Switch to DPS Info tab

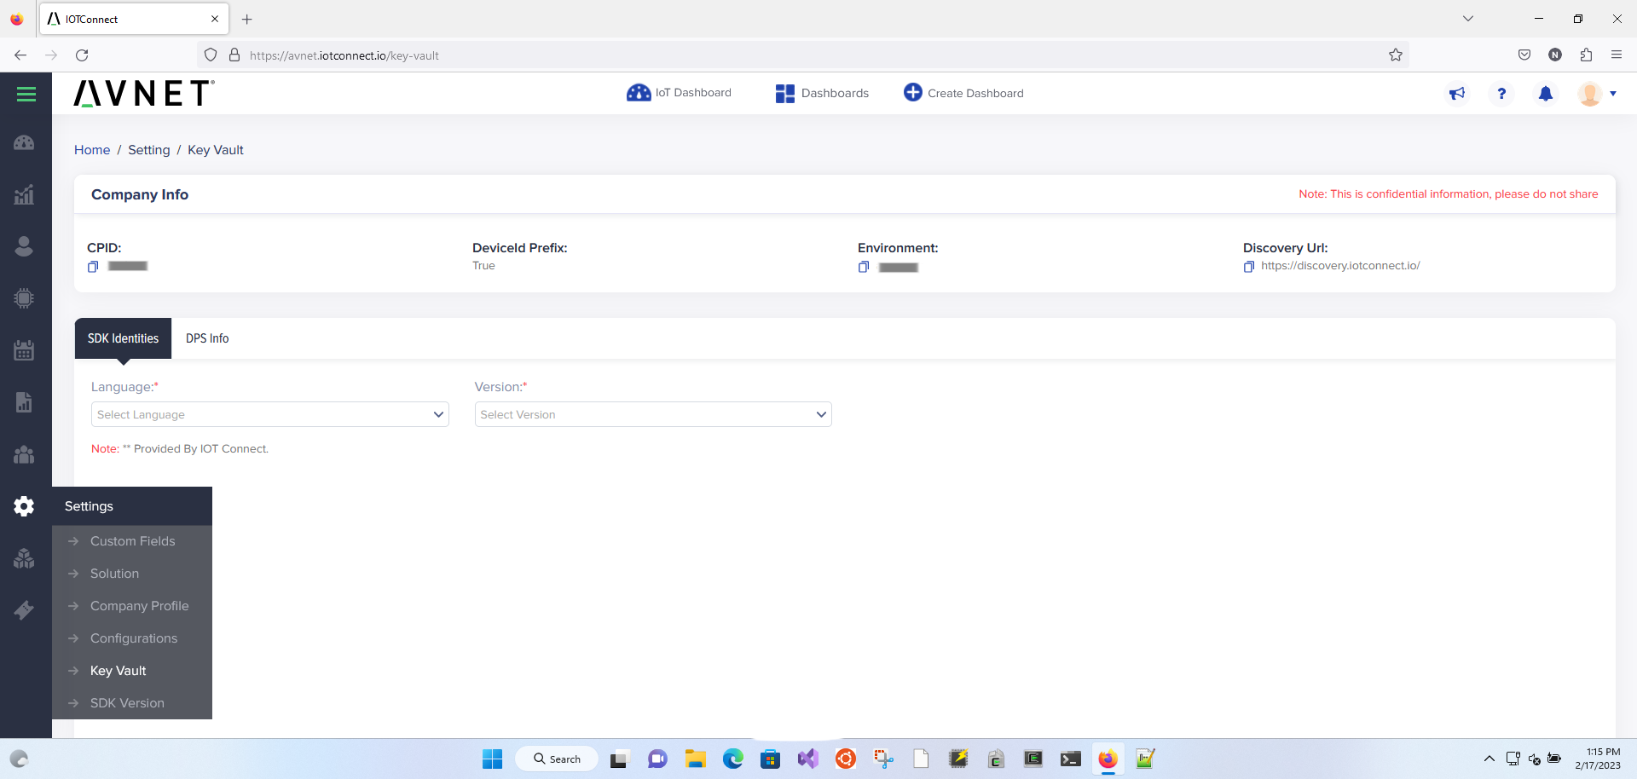[207, 338]
